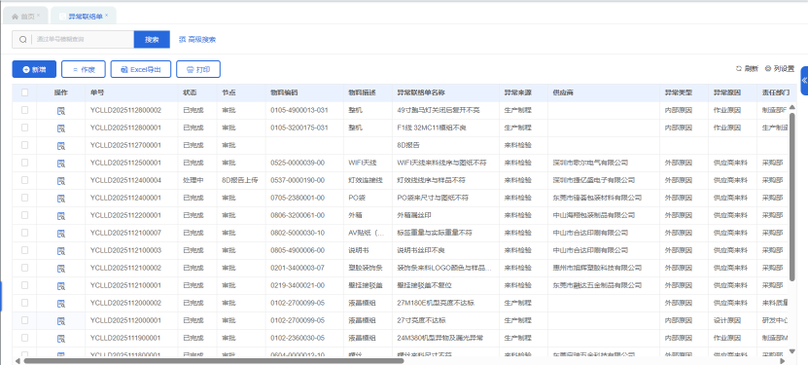Viewport: 808px width, 366px height.
Task: Click supplier 深圳市歌尔电气有限公司
Action: click(x=590, y=164)
